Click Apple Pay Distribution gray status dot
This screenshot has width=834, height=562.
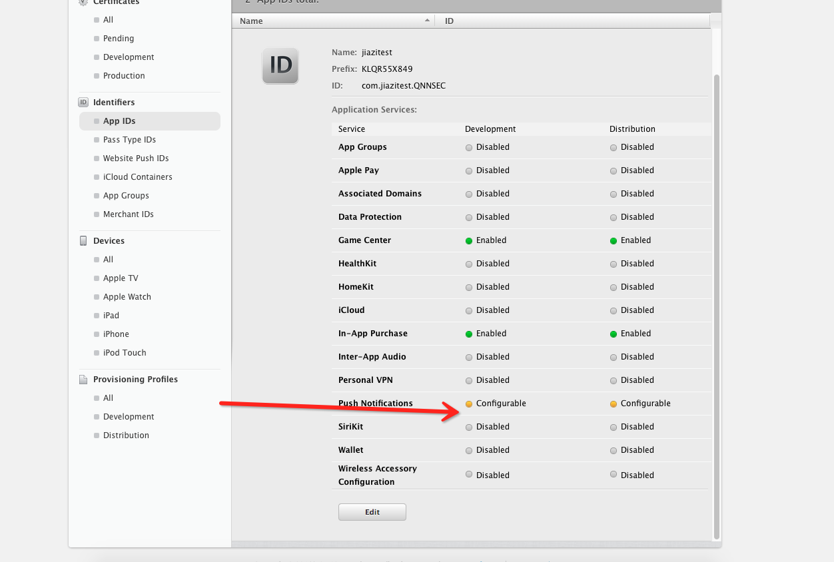point(614,170)
